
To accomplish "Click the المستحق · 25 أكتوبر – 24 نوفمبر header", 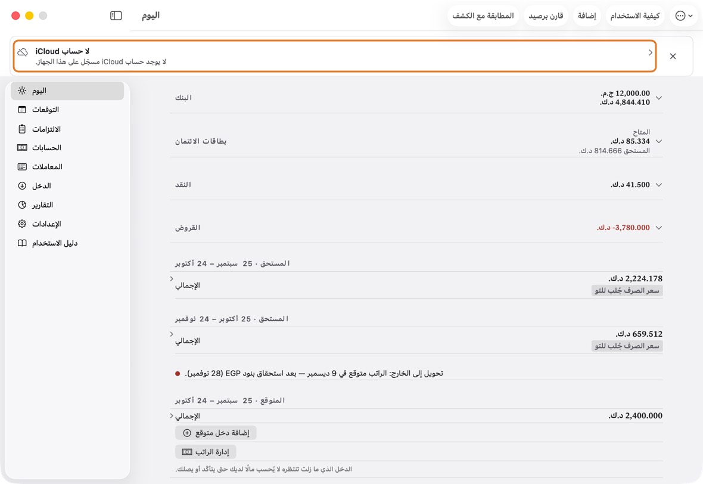I will [x=232, y=319].
